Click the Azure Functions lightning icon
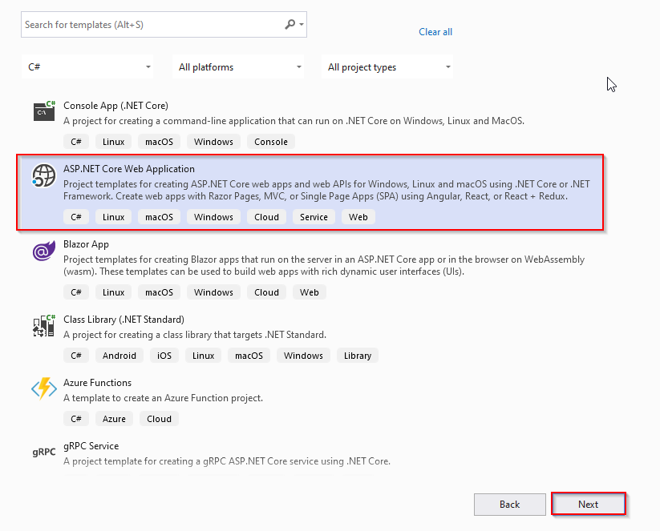660x531 pixels. pos(43,389)
